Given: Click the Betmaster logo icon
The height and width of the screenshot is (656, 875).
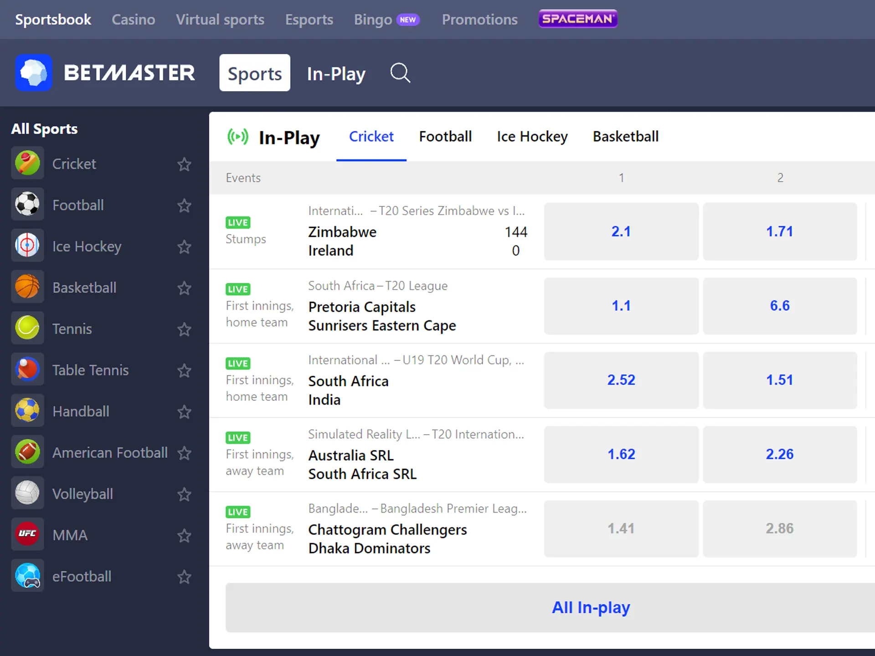Looking at the screenshot, I should coord(33,72).
